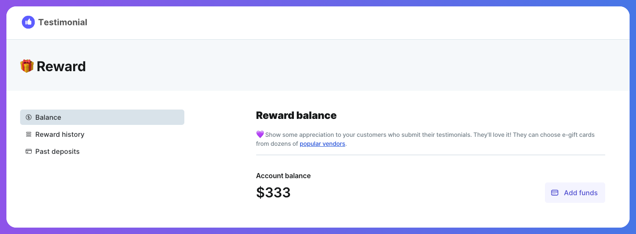Go to Past deposits
This screenshot has width=636, height=234.
tap(57, 151)
